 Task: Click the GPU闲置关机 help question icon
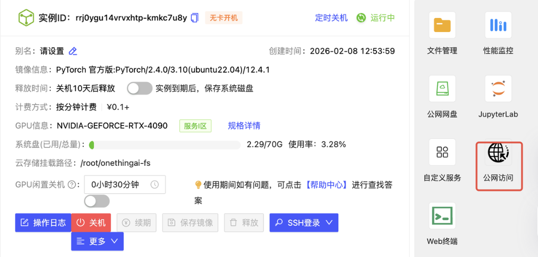[x=72, y=185]
